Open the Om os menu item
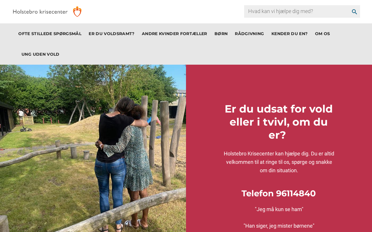Image resolution: width=372 pixels, height=232 pixels. click(322, 34)
